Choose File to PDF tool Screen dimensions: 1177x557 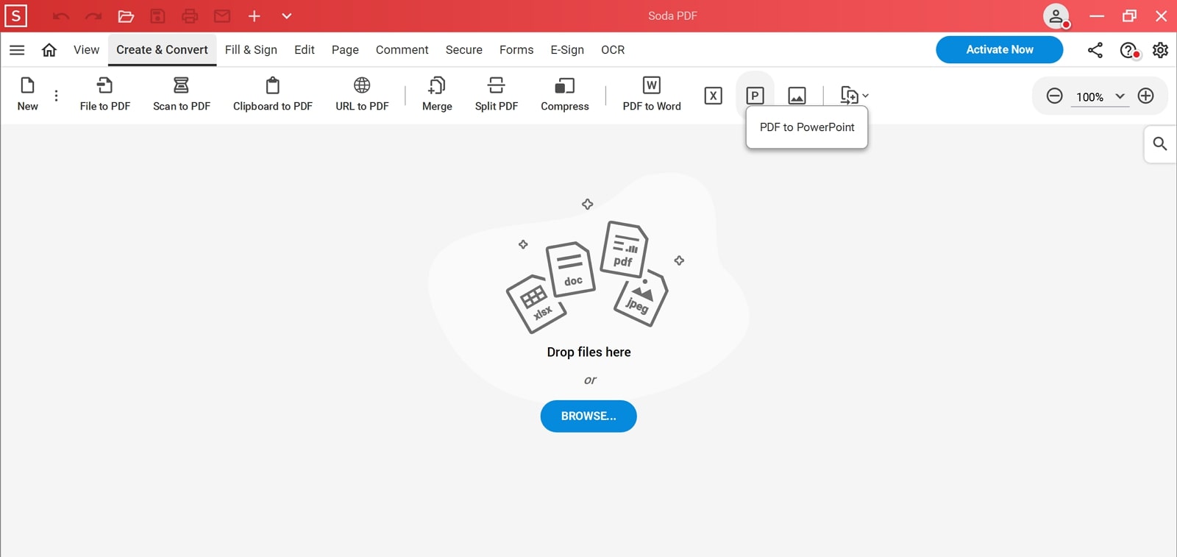(105, 94)
